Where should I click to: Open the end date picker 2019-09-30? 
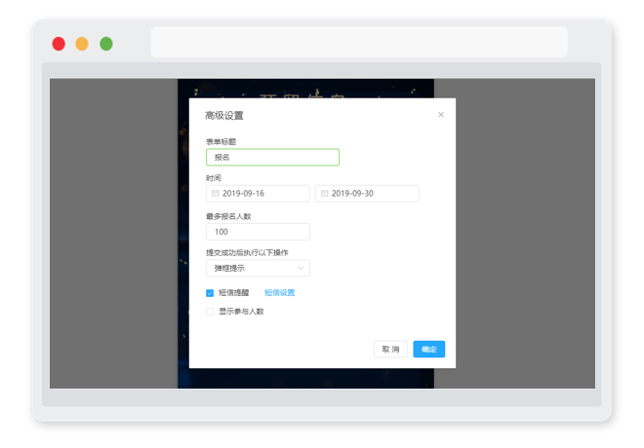coord(367,194)
